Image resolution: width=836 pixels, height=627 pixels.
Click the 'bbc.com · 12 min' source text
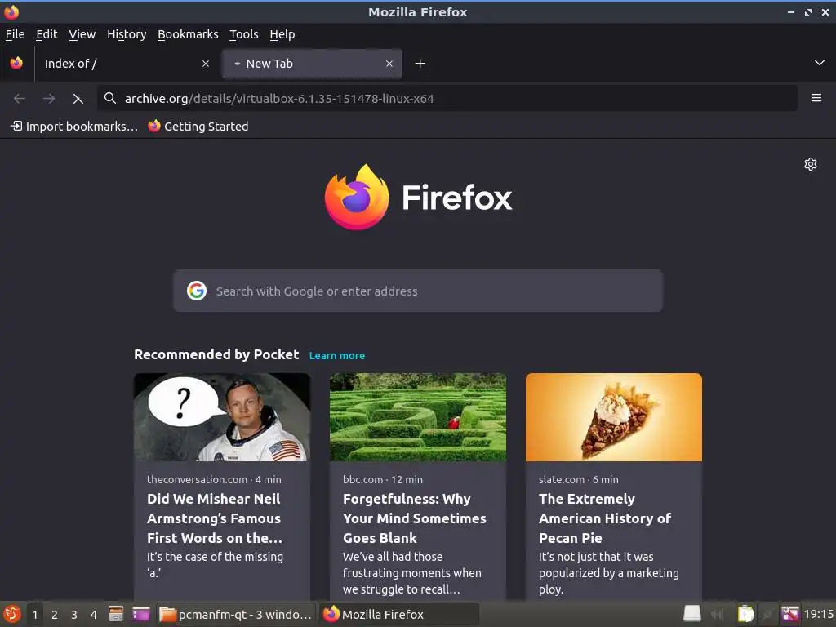pos(383,479)
